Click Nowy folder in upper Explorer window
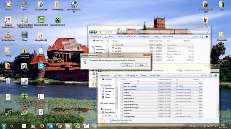The image size is (231, 129). coord(168,37)
